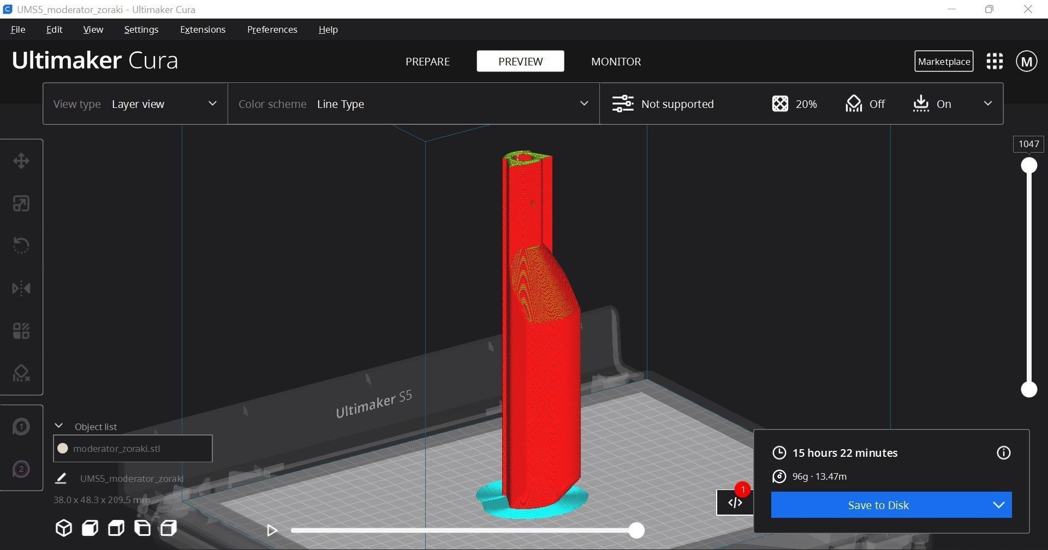Click the adhesion On icon

click(x=921, y=104)
